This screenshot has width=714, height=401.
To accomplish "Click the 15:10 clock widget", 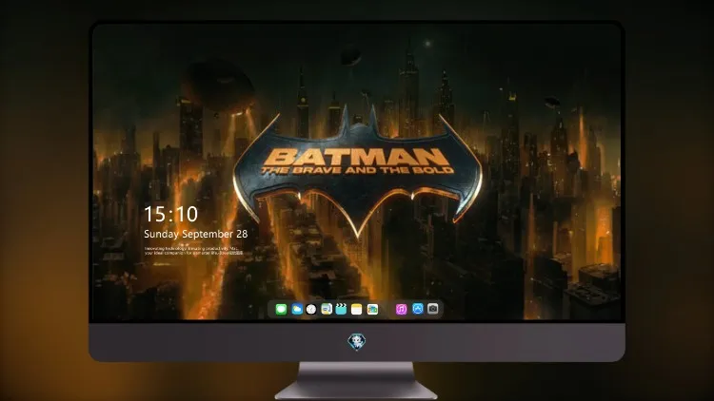I will point(170,214).
